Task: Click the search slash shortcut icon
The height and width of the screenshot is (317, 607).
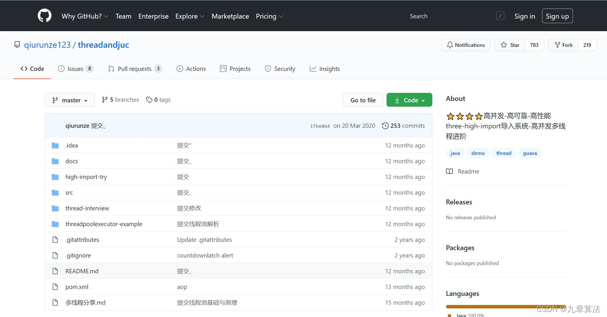Action: tap(500, 16)
